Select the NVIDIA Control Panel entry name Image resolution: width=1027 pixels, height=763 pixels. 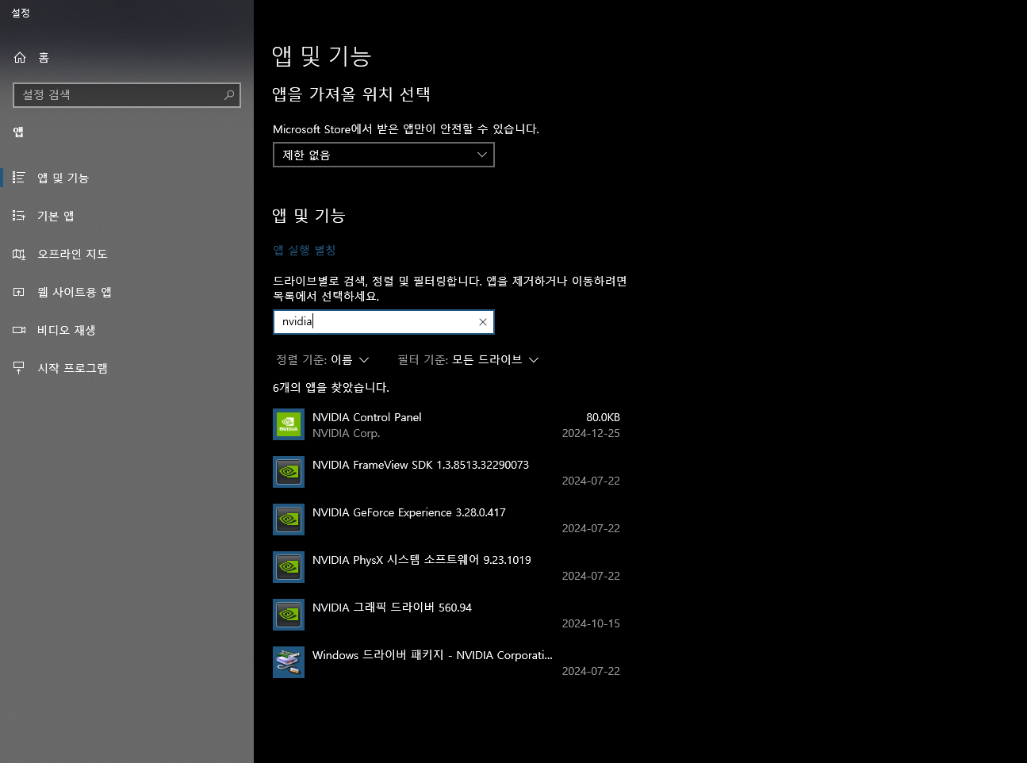coord(366,417)
